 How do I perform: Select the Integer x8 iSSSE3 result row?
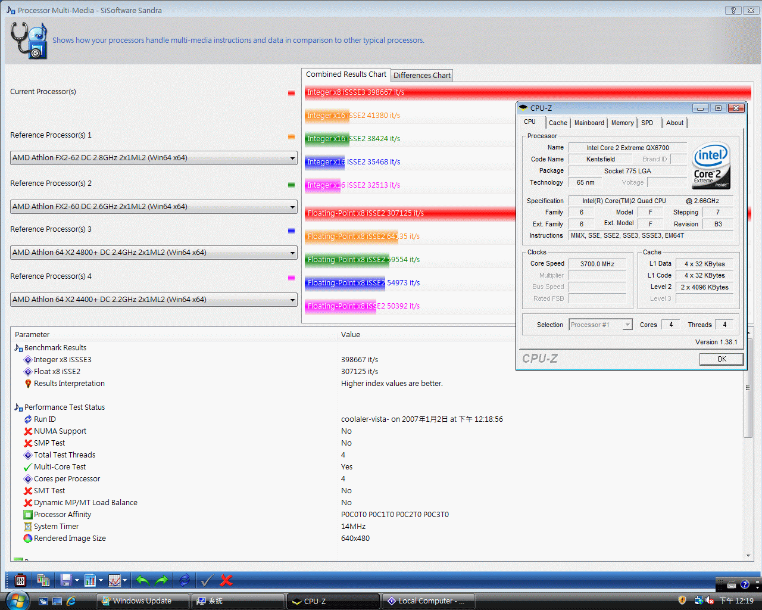point(63,360)
